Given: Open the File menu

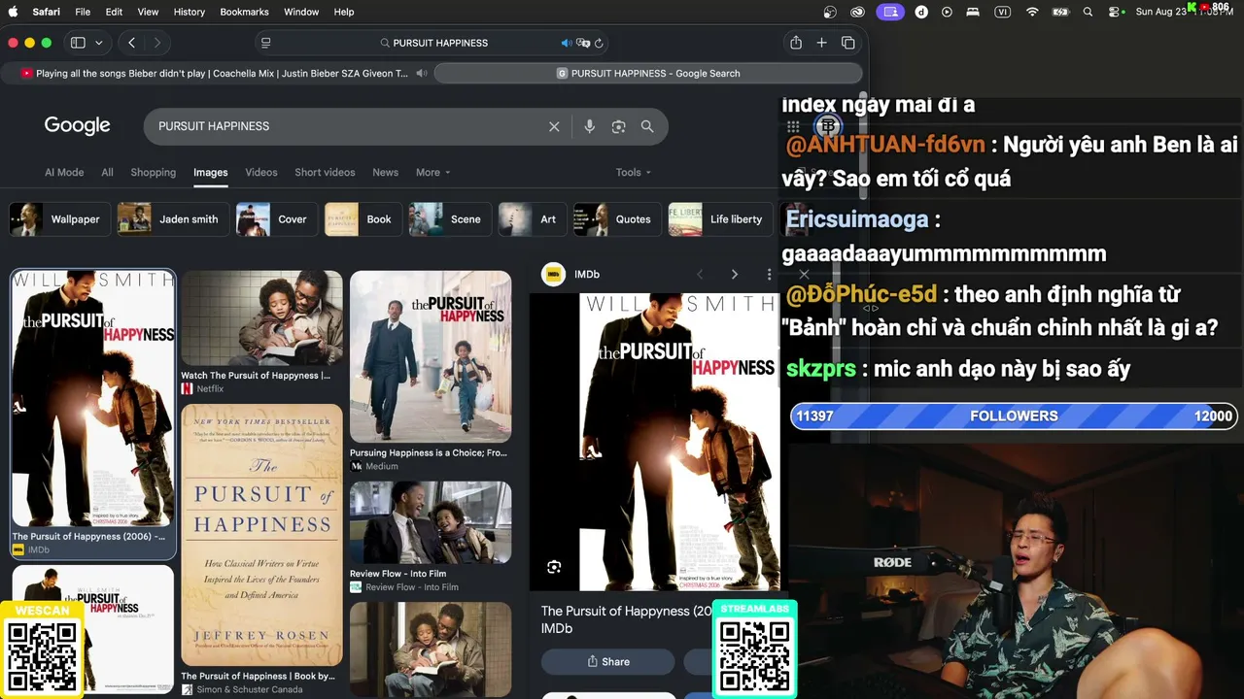Looking at the screenshot, I should pos(83,12).
